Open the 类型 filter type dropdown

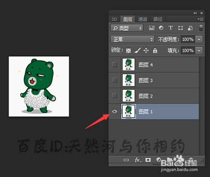click(127, 28)
